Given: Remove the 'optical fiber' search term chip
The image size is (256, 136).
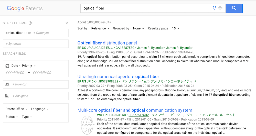Looking at the screenshot, I should point(25,33).
